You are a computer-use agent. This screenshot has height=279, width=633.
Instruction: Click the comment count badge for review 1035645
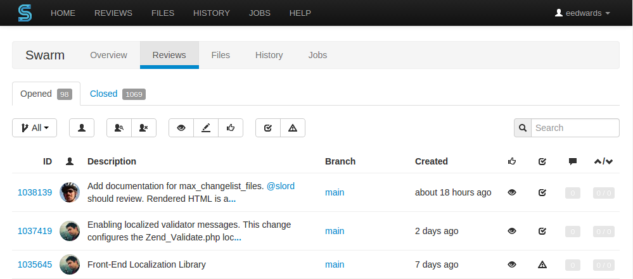pos(572,264)
